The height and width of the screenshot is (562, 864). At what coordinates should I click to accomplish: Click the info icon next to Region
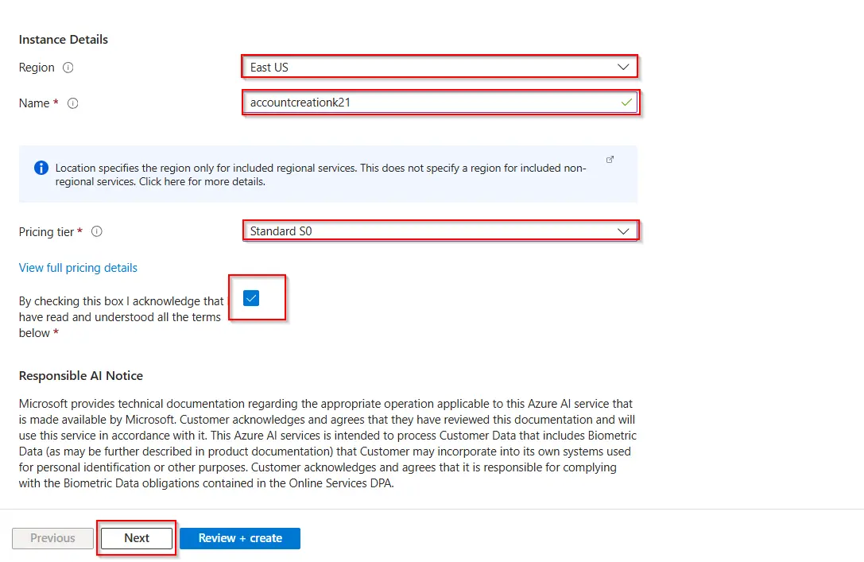[68, 68]
